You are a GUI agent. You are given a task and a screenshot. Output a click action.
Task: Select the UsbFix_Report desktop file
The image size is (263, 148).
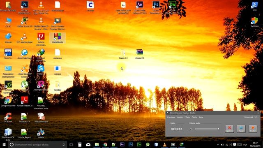(25, 133)
